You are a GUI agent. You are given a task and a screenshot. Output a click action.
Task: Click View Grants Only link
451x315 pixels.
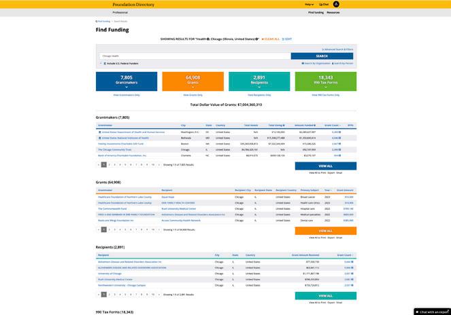coord(193,95)
